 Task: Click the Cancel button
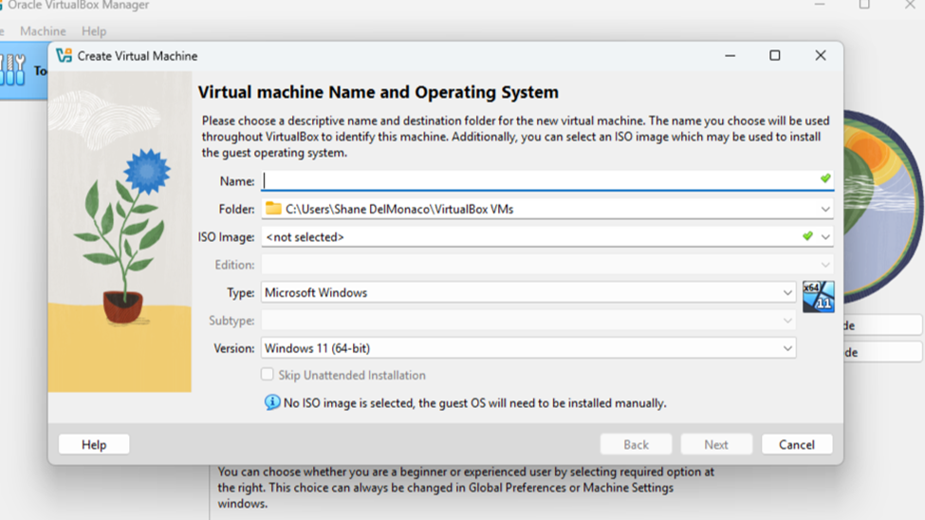(796, 444)
